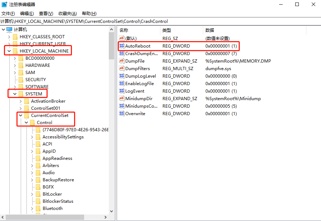Click the 'ab' string icon beside DumpFile
Screen dimensions: 321x221
click(121, 61)
